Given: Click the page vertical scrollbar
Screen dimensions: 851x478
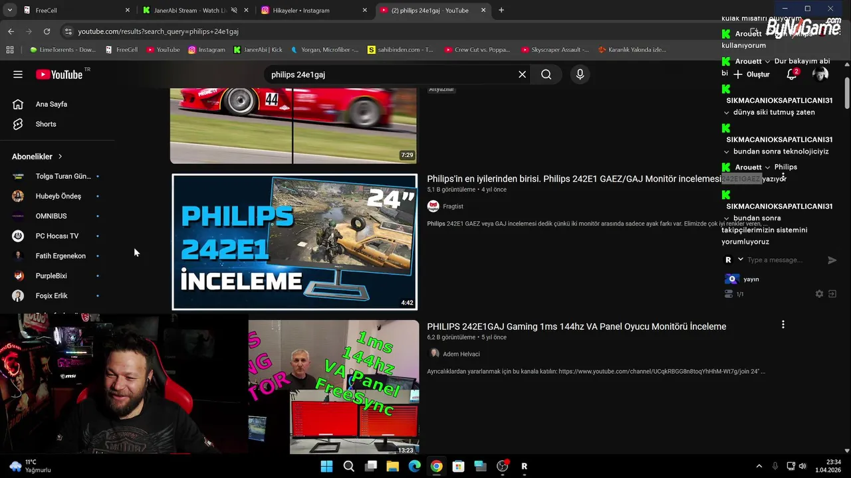Looking at the screenshot, I should click(x=846, y=93).
